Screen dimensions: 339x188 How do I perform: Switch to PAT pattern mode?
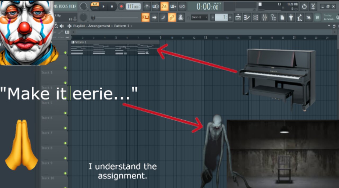95,4
